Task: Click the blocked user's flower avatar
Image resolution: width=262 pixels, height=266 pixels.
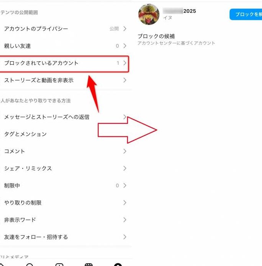Action: [x=149, y=14]
